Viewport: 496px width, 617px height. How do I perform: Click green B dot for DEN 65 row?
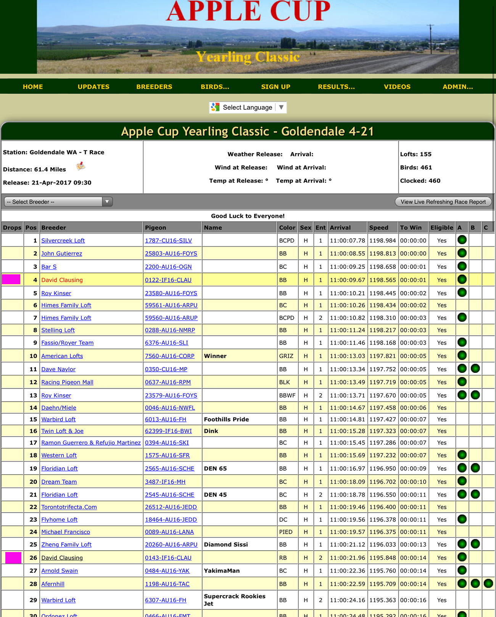tap(475, 468)
